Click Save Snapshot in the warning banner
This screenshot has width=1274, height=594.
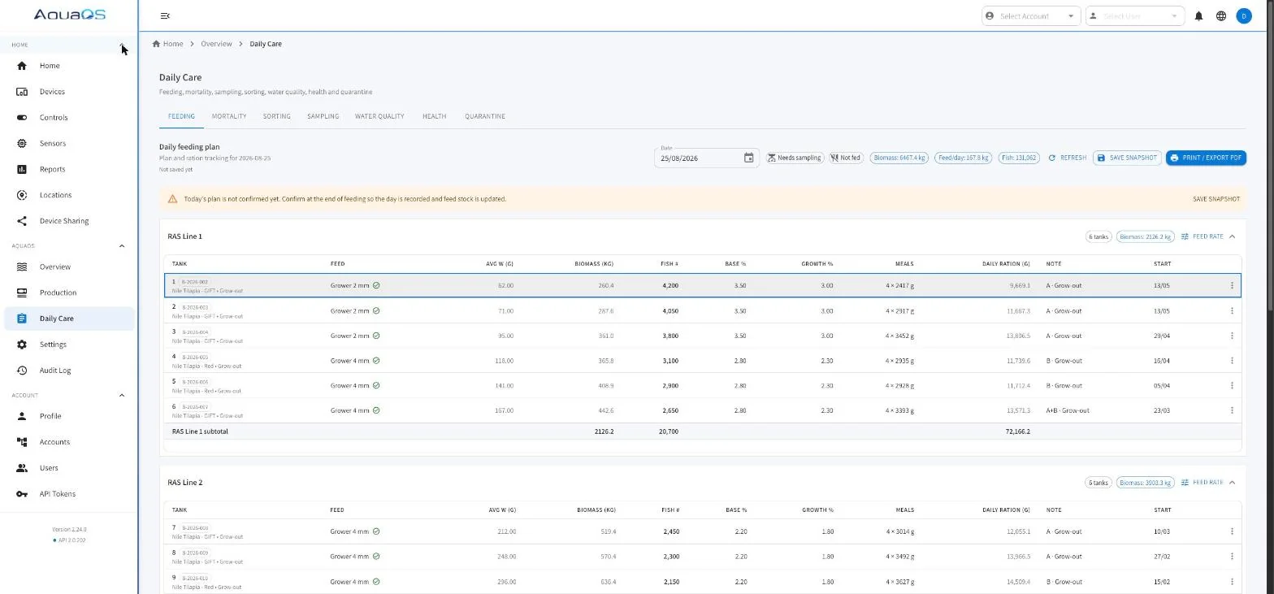pyautogui.click(x=1215, y=199)
